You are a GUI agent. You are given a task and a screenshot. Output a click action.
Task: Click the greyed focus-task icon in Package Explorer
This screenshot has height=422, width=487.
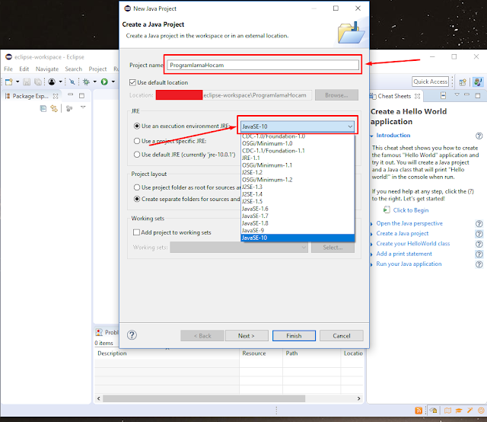(x=69, y=108)
